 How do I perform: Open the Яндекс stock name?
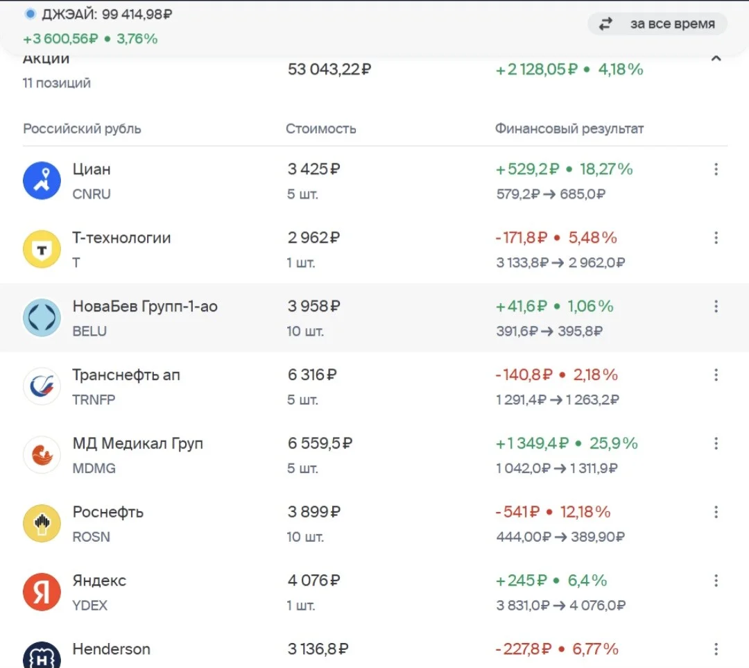99,581
